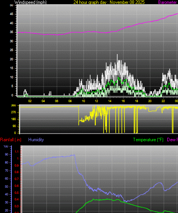The image size is (178, 213).
Task: Click the humidity curve peak near hour 08
Action: click(74, 155)
